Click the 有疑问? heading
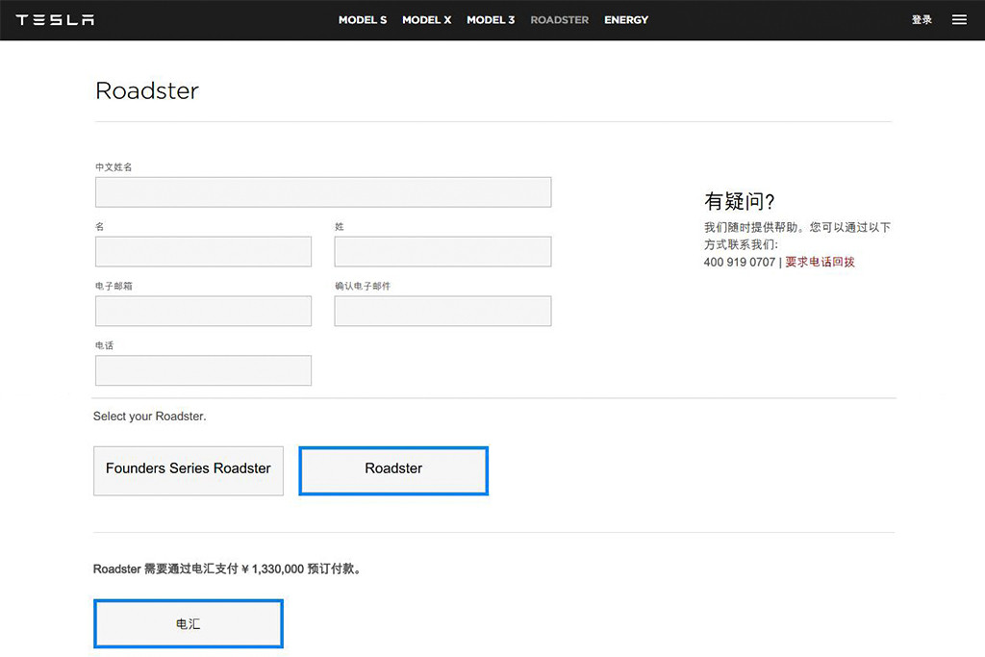Screen dimensions: 985x657 click(740, 201)
